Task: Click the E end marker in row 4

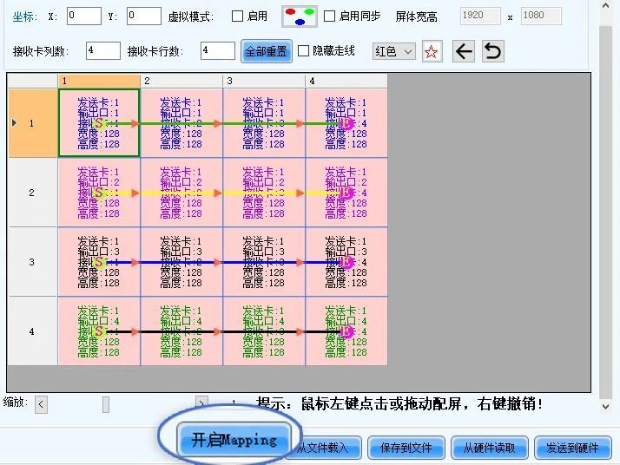Action: click(x=346, y=331)
